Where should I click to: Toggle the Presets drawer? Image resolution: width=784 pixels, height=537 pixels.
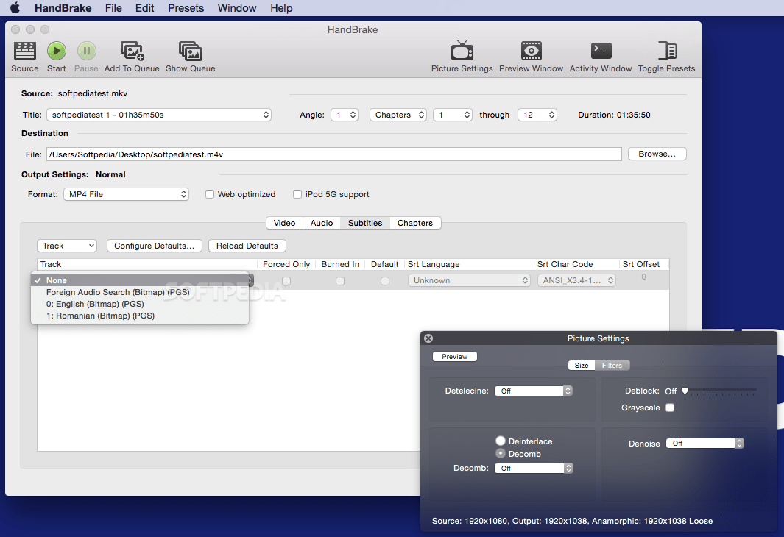click(x=665, y=55)
